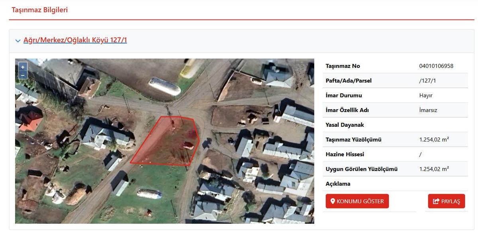Zoom out of the map with minus button

(x=23, y=75)
